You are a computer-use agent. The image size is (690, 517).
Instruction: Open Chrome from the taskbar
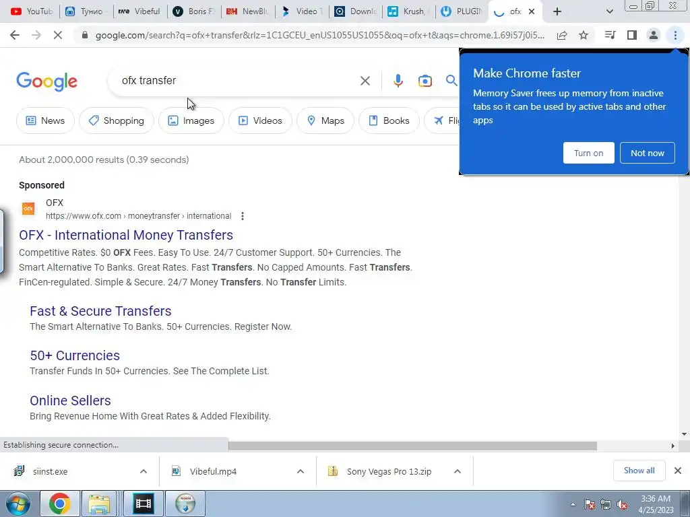pyautogui.click(x=60, y=504)
